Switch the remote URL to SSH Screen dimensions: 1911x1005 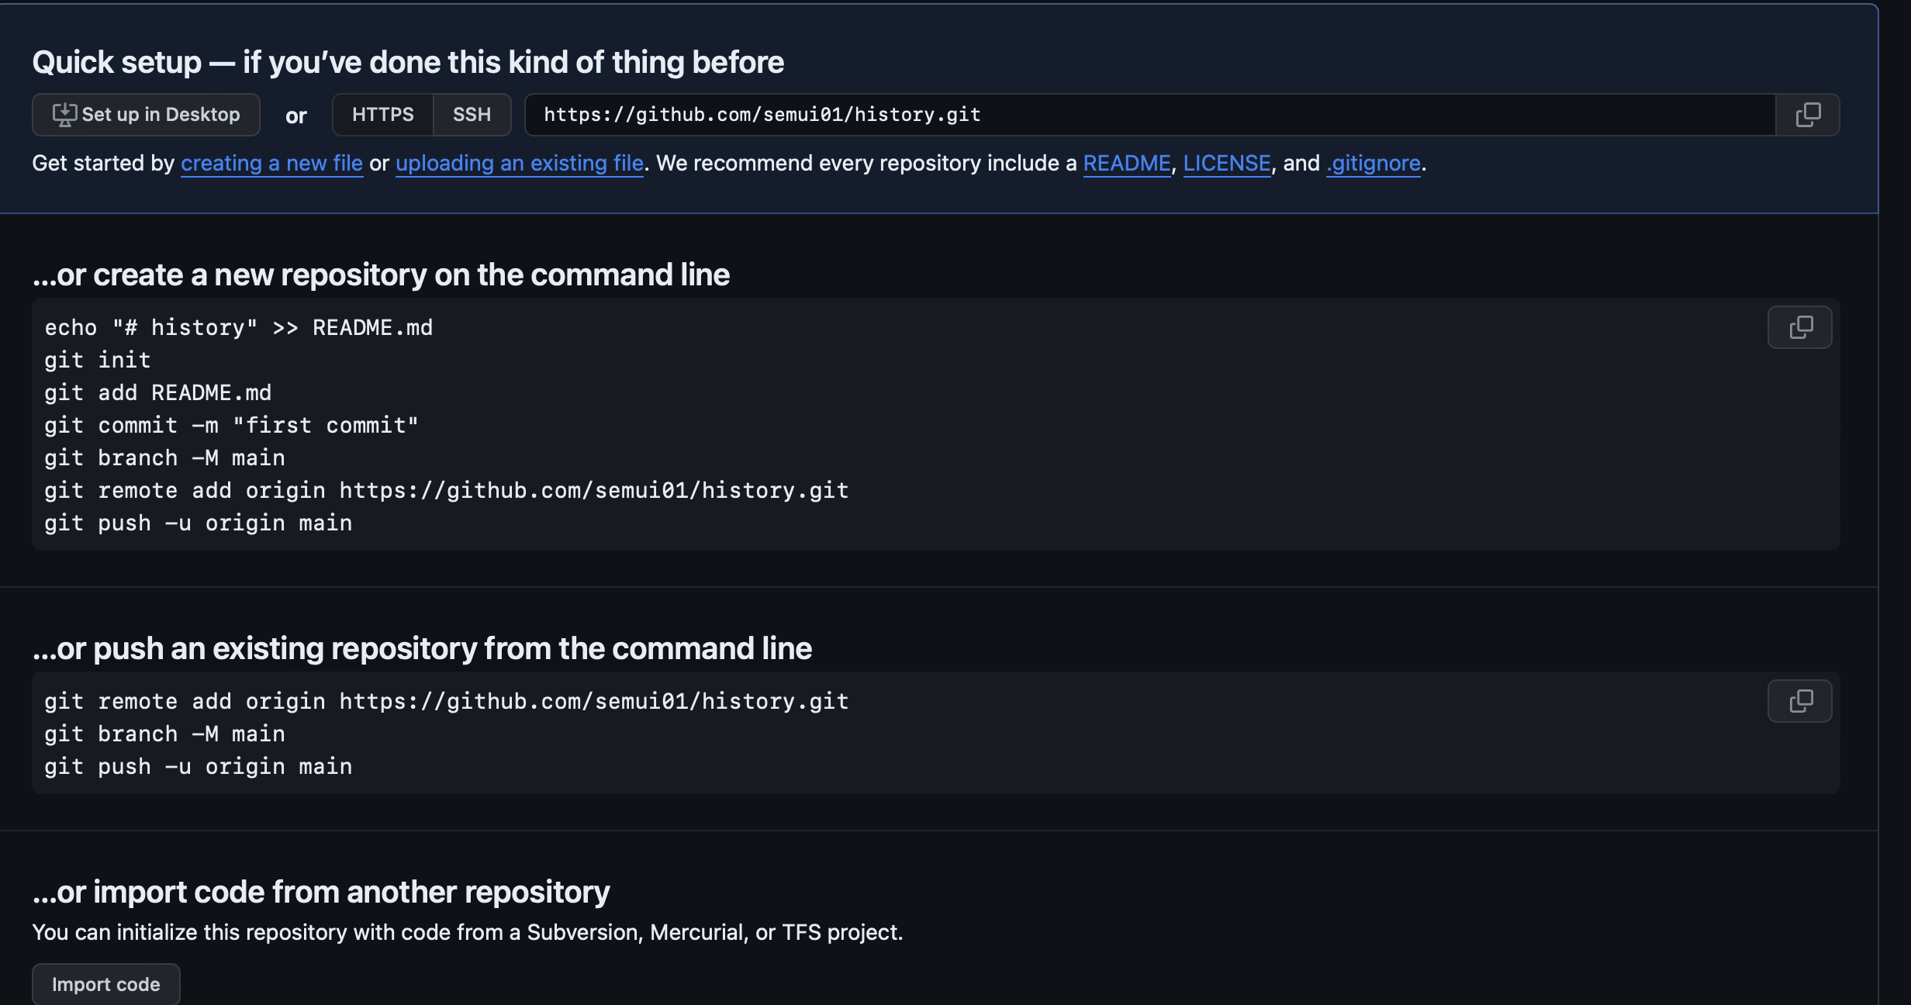pos(471,114)
